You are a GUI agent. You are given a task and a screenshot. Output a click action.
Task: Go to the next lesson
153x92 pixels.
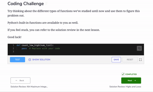coord(131,80)
